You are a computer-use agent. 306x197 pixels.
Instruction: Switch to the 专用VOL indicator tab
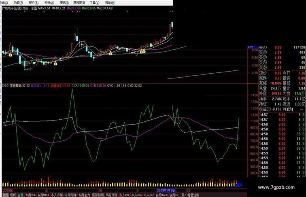click(x=30, y=195)
